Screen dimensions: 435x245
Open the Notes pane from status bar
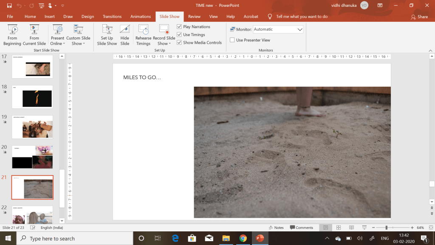pos(276,228)
